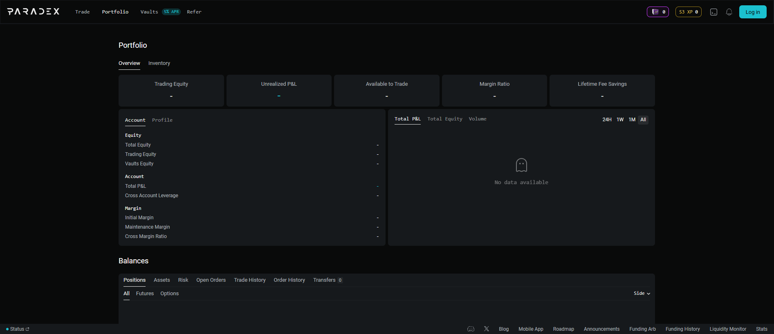Open the Portfolio nav item
Screen dimensions: 774x334
115,12
